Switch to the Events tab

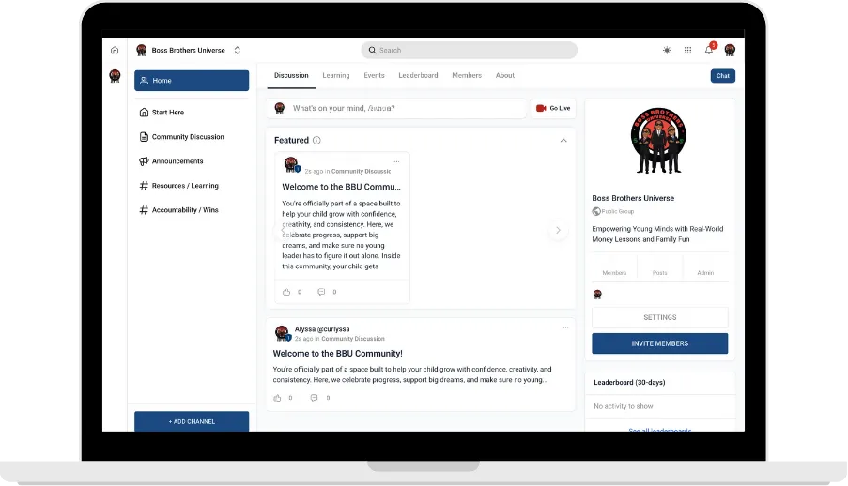coord(374,76)
